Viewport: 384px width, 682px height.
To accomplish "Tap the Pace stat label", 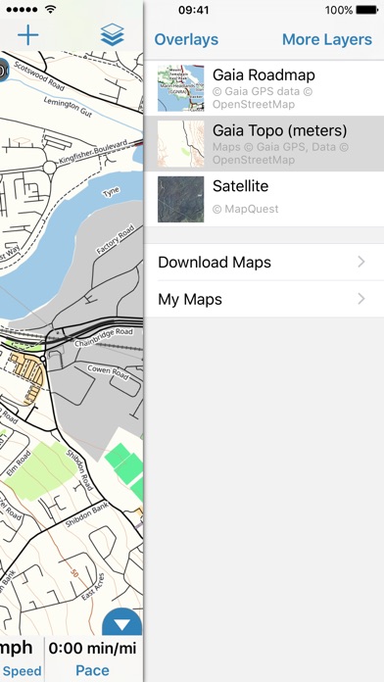I will tap(92, 670).
